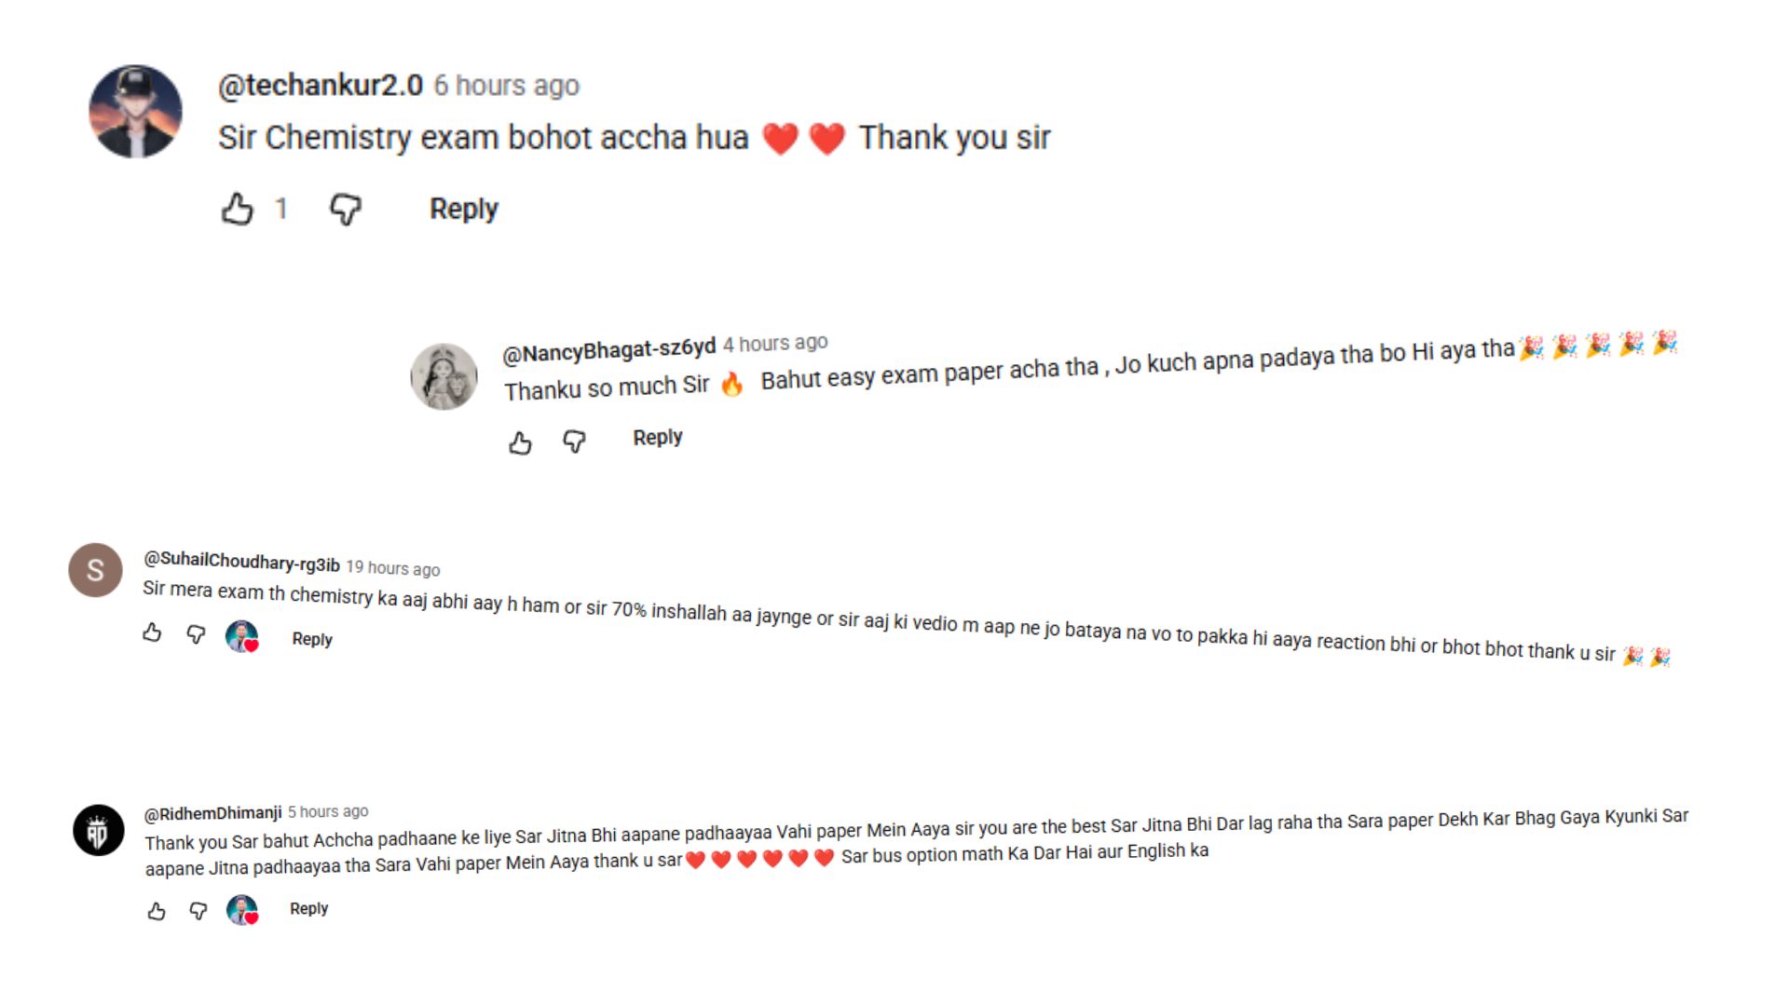Dislike the @NancyBhagat-sz6yd comment

pos(574,441)
